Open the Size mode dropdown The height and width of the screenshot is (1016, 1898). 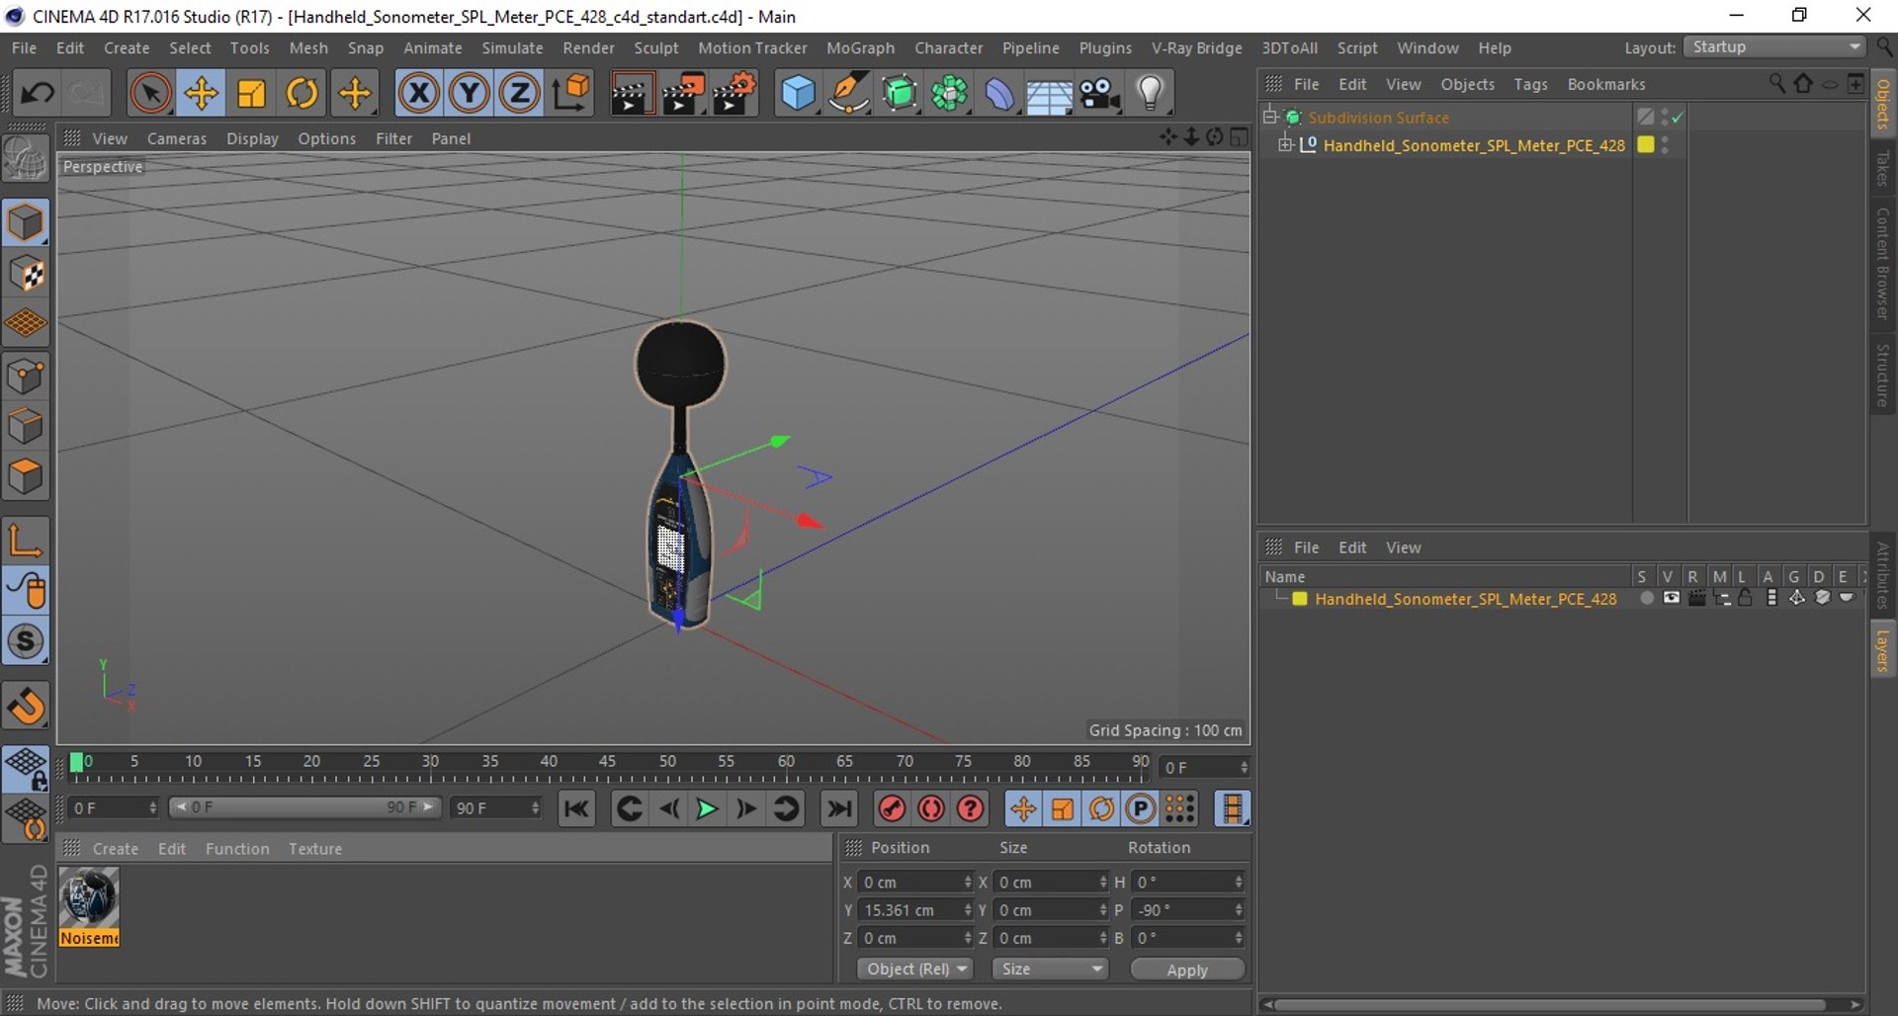coord(1050,969)
